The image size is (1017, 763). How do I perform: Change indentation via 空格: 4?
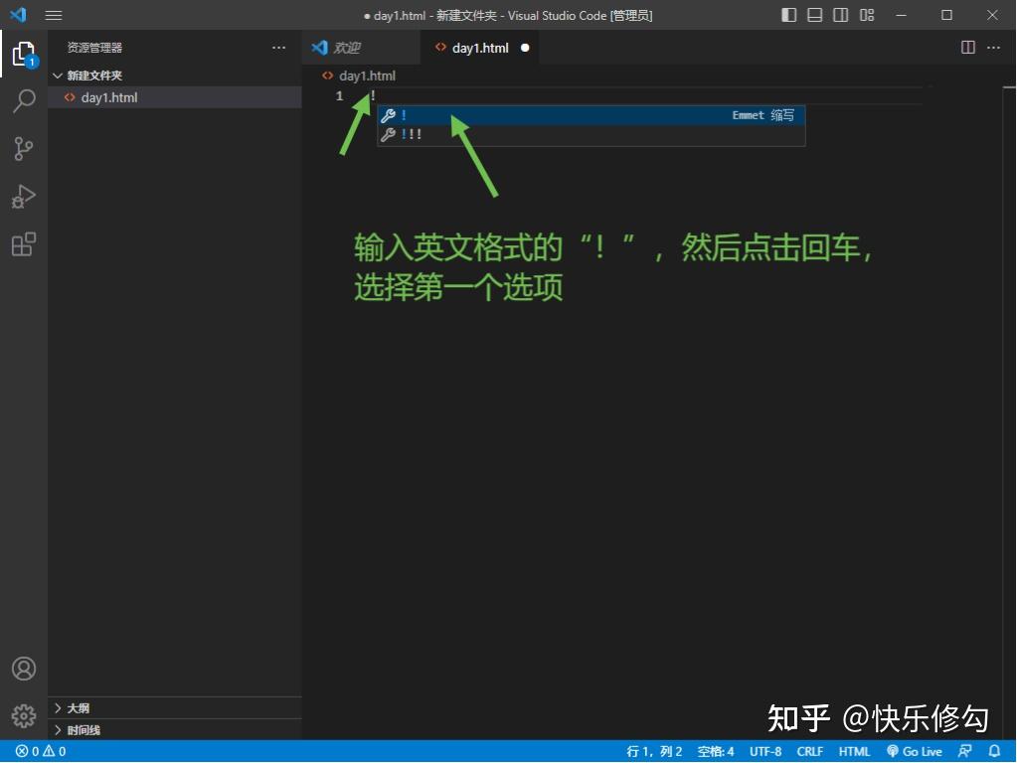[716, 751]
